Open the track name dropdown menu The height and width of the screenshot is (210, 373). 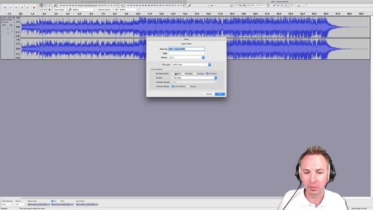pyautogui.click(x=8, y=17)
